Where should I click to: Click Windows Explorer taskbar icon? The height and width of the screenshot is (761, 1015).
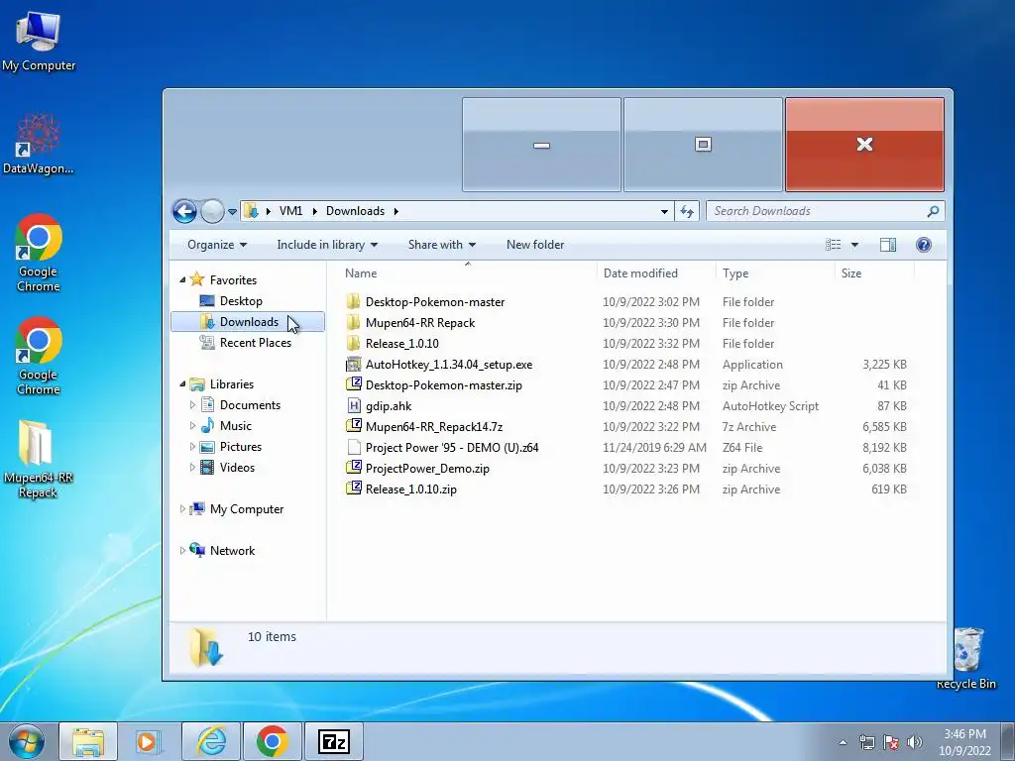(88, 741)
